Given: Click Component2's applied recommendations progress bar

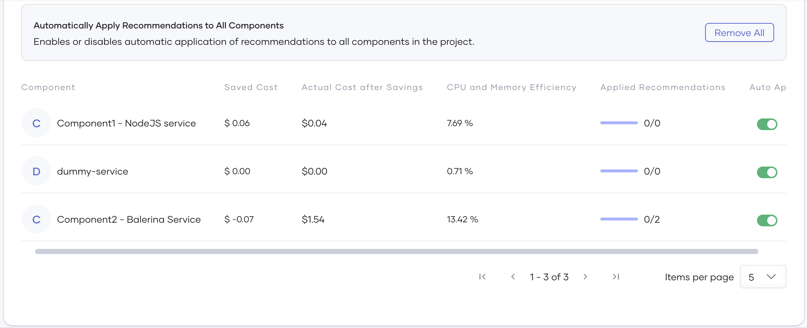Looking at the screenshot, I should click(x=619, y=219).
